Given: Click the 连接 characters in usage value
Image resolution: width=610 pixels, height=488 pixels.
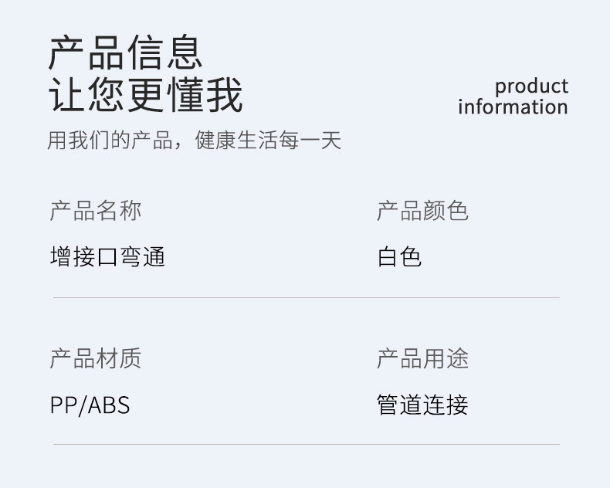Looking at the screenshot, I should click(446, 405).
